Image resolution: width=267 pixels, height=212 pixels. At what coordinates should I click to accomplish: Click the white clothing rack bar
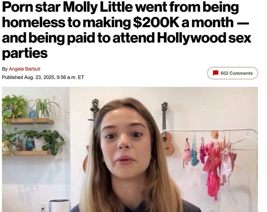[209, 130]
